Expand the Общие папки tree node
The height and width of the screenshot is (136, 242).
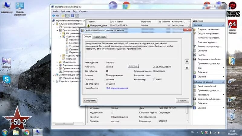tap(57, 62)
